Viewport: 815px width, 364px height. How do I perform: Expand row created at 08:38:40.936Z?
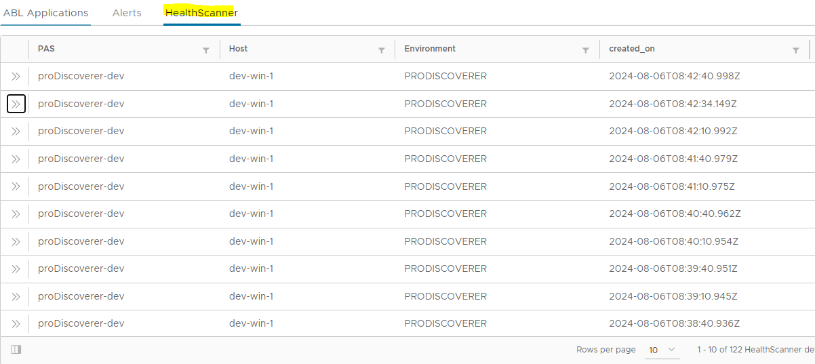(x=16, y=324)
